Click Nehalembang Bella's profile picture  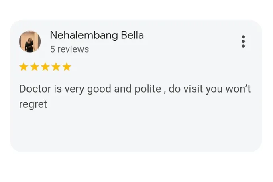(x=30, y=42)
